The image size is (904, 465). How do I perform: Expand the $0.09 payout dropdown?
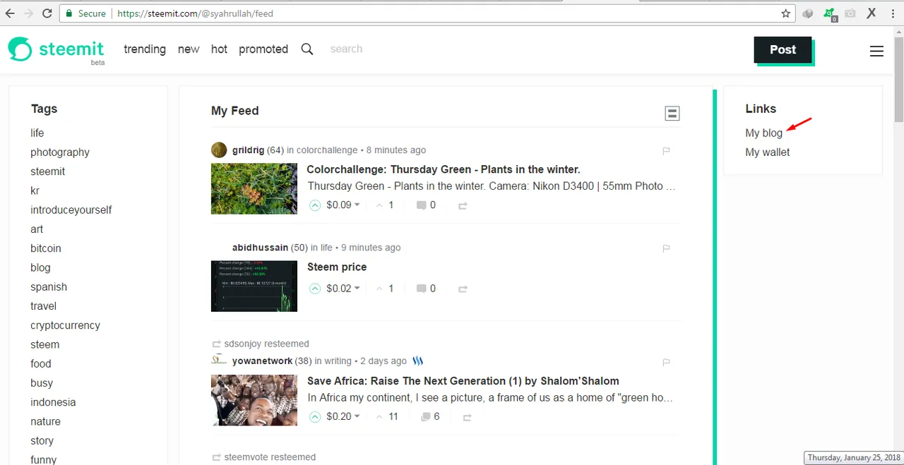pyautogui.click(x=343, y=205)
